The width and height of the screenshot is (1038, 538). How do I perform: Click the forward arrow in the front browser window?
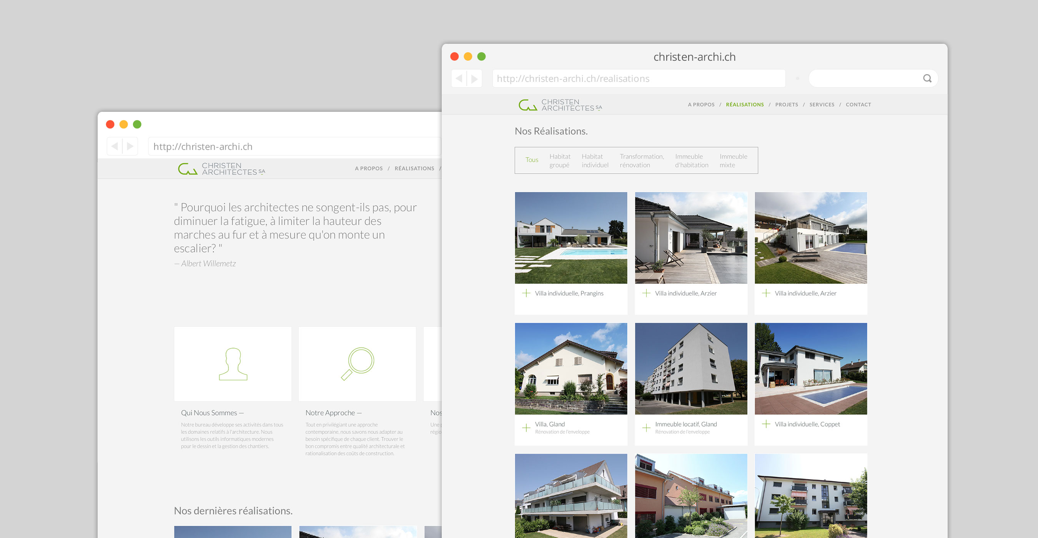click(475, 78)
